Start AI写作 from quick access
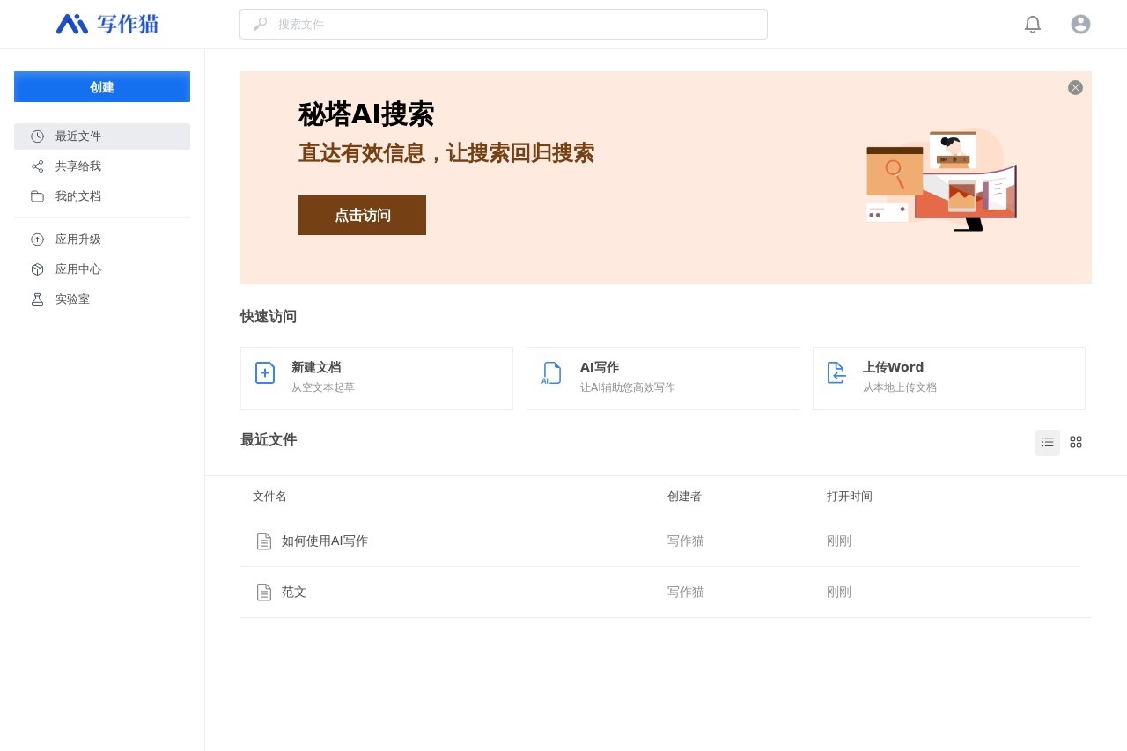The height and width of the screenshot is (751, 1127). click(x=663, y=379)
